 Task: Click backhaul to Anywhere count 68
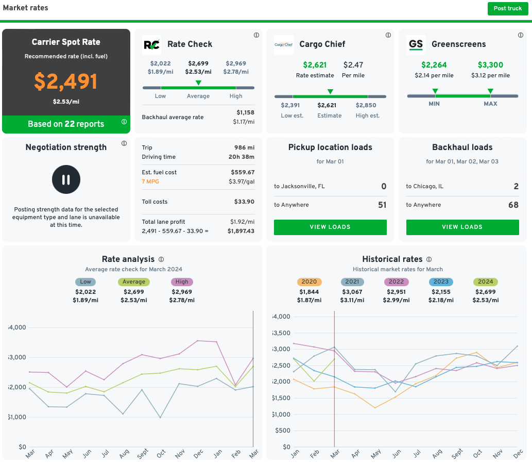pyautogui.click(x=513, y=205)
